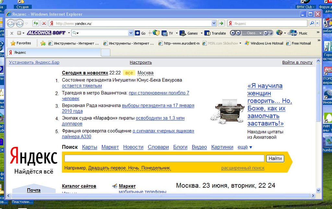
Task: Expand the address bar history dropdown
Action: tap(214, 23)
